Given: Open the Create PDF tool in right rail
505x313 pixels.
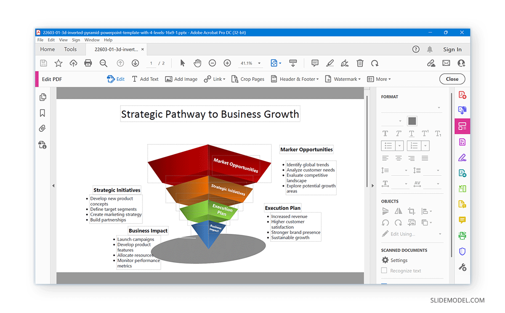Looking at the screenshot, I should 462,95.
